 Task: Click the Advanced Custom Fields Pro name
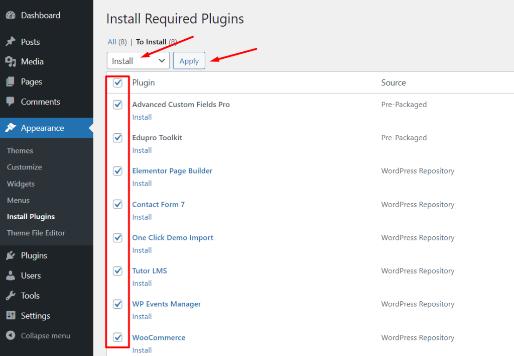pos(181,105)
